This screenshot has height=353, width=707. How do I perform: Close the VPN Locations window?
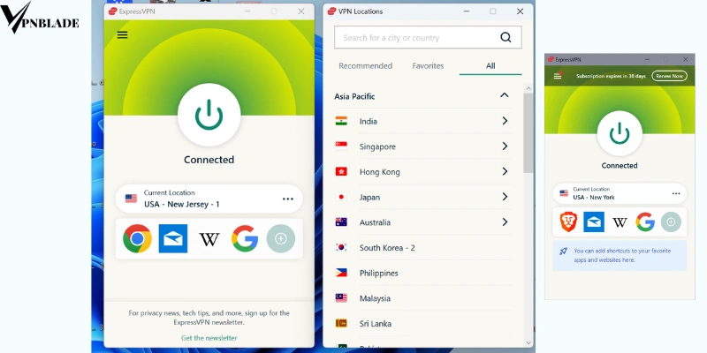pyautogui.click(x=520, y=11)
